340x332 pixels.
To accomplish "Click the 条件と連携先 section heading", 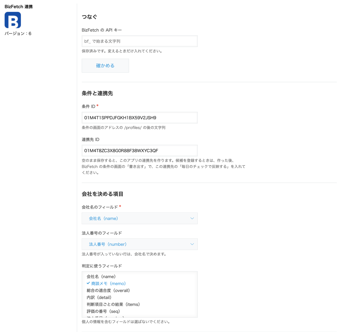I will point(97,93).
